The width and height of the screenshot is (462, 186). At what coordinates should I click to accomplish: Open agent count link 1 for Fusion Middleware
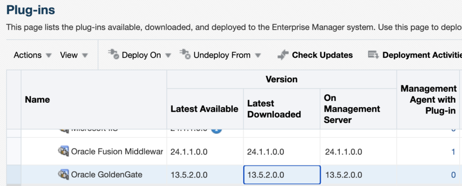point(453,152)
